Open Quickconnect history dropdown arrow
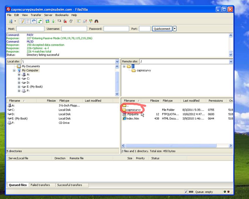This screenshot has width=249, height=199. point(175,29)
